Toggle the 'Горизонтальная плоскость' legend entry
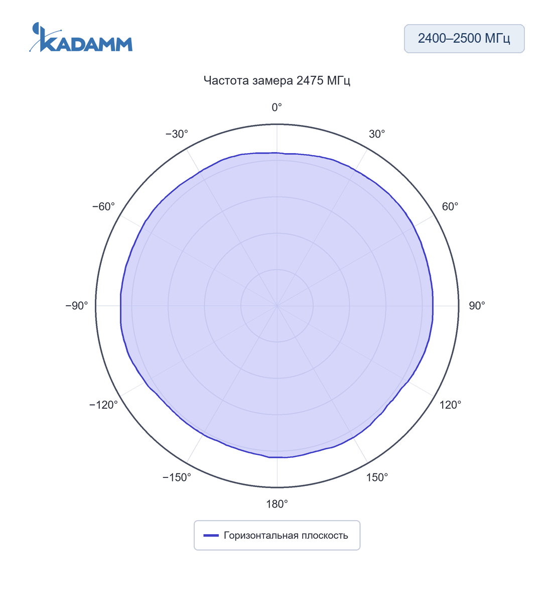The width and height of the screenshot is (554, 608). (x=277, y=535)
